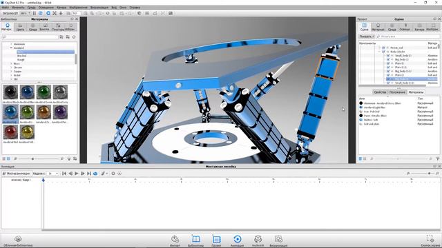This screenshot has width=442, height=248.
Task: Open the Cloud Library button at bottom left
Action: point(18,241)
